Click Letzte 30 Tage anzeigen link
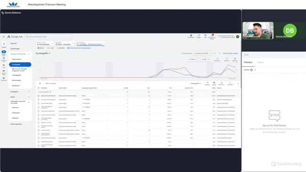 pyautogui.click(x=230, y=54)
